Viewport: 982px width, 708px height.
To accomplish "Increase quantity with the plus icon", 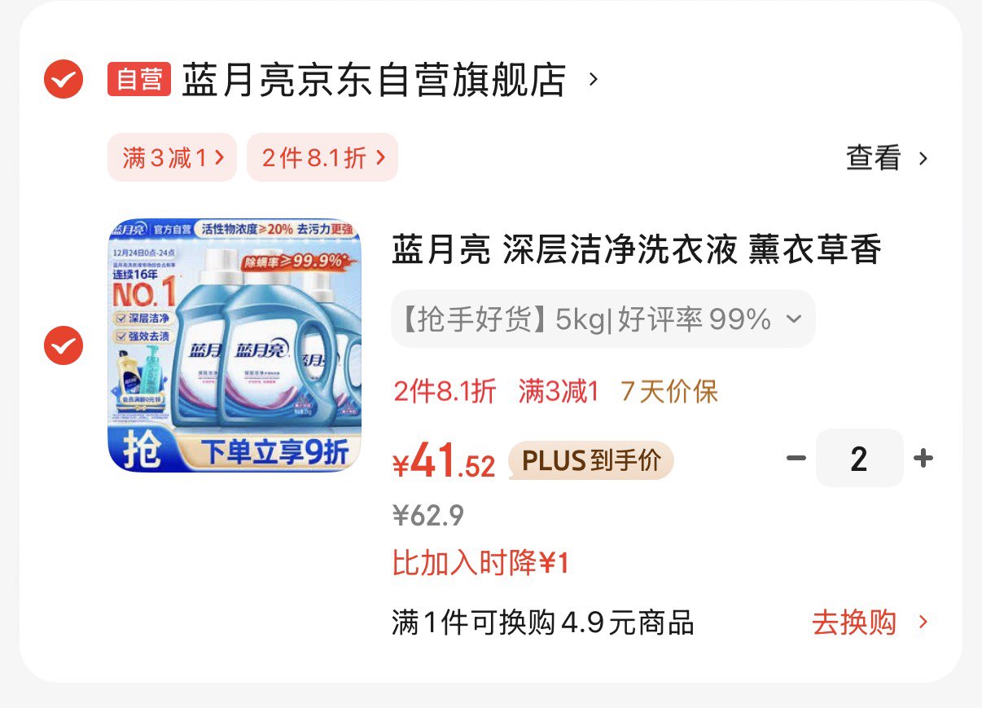I will (x=923, y=459).
